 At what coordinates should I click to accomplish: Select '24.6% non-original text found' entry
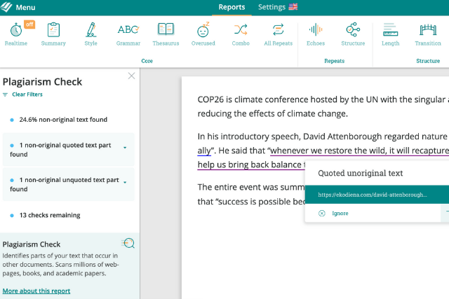point(63,120)
